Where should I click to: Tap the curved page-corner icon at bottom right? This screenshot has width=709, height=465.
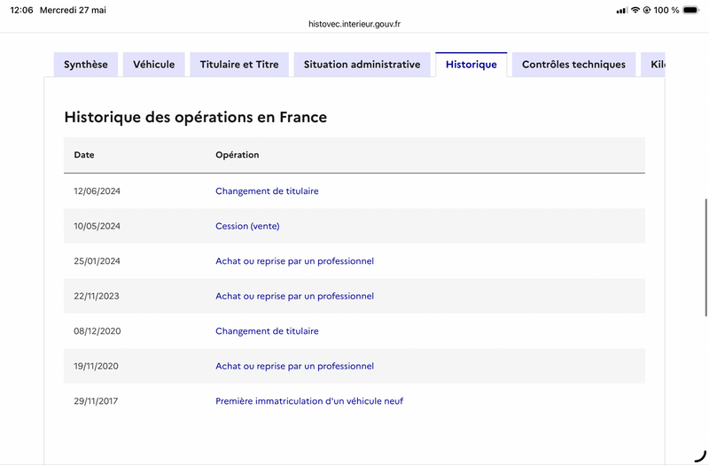[700, 456]
